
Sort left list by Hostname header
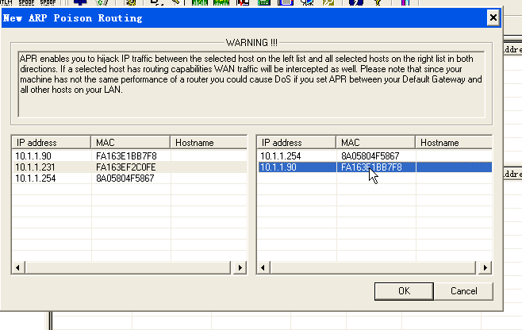(209, 143)
